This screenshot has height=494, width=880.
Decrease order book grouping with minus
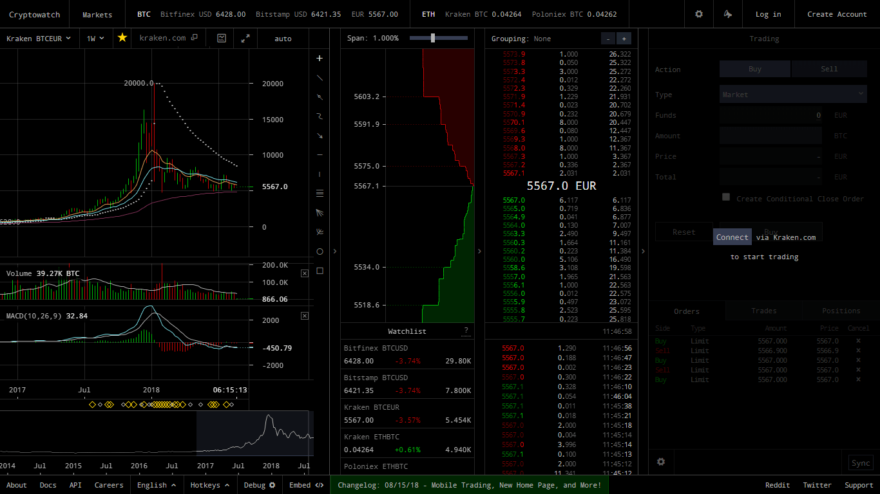[x=607, y=39]
